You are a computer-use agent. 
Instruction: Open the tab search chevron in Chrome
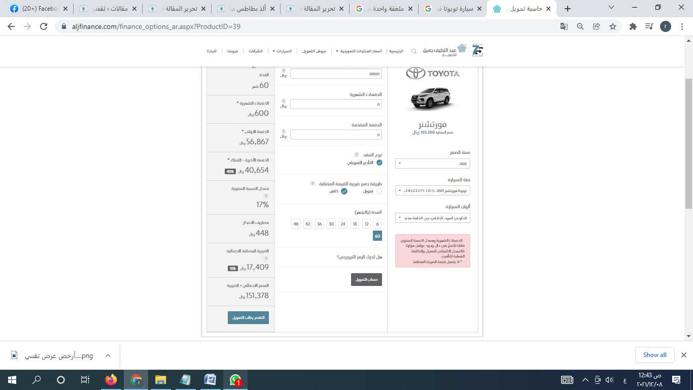tap(611, 8)
